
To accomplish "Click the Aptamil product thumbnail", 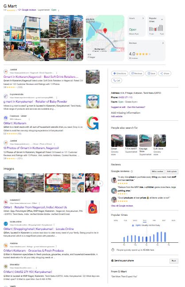I will [92, 101].
